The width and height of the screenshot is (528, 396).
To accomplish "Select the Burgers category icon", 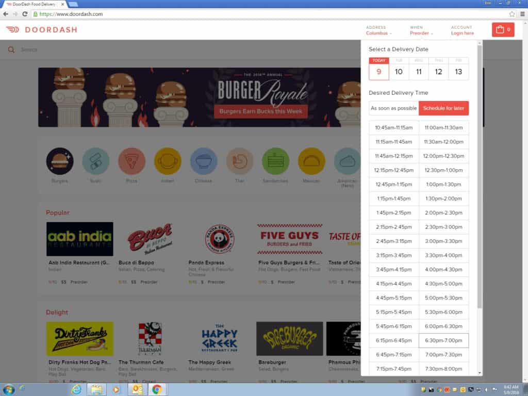I will click(x=60, y=161).
